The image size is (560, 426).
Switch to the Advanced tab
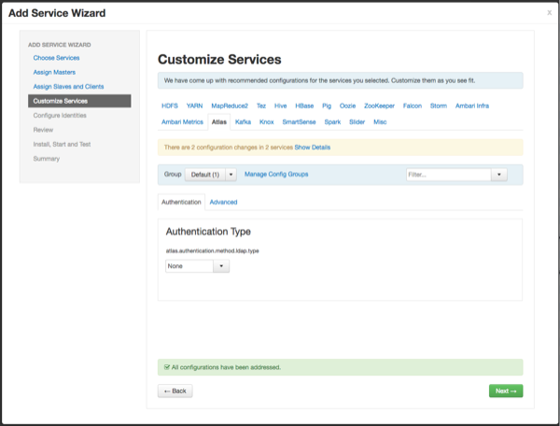pyautogui.click(x=223, y=202)
